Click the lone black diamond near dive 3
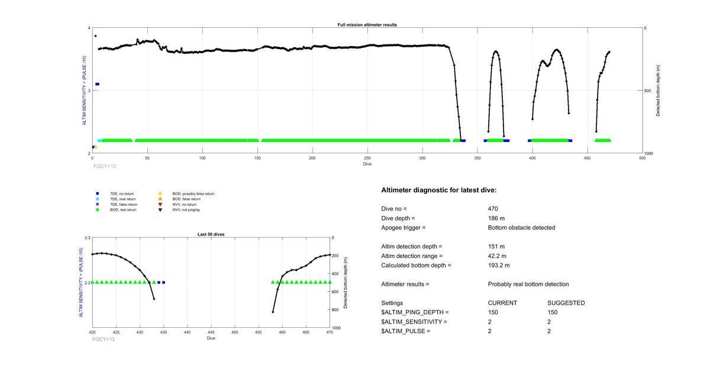 point(95,36)
